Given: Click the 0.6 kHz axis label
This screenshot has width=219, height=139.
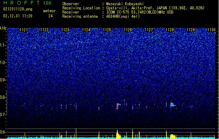Looking at the screenshot, I should click(x=3, y=132).
